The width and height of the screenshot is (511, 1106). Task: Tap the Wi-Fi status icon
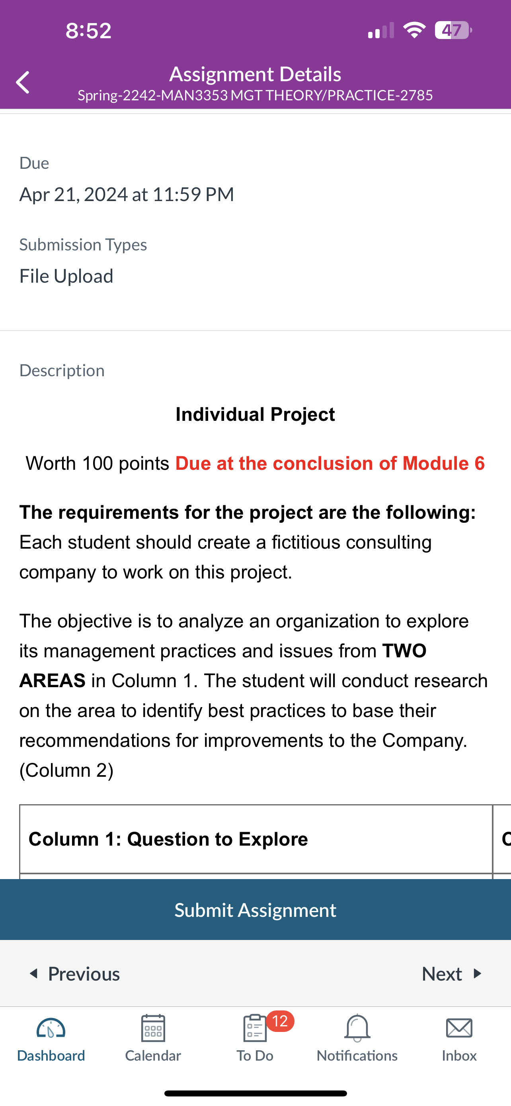click(x=414, y=30)
